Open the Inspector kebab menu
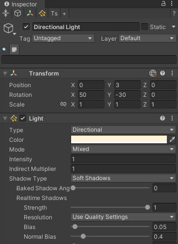 pos(172,4)
